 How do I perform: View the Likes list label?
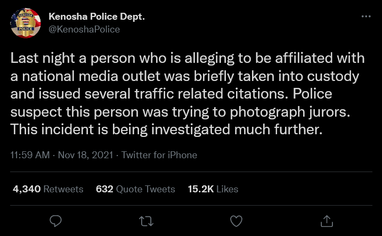(227, 189)
